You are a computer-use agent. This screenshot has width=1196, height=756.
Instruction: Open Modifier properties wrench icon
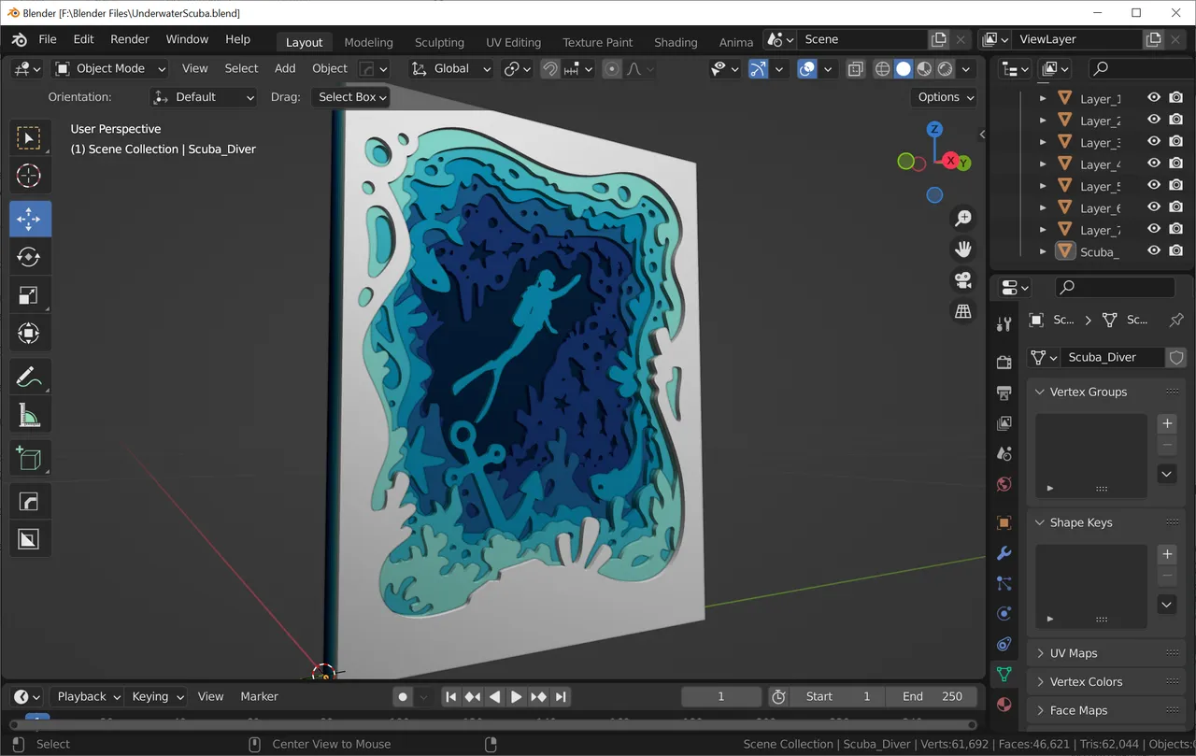click(x=1004, y=553)
